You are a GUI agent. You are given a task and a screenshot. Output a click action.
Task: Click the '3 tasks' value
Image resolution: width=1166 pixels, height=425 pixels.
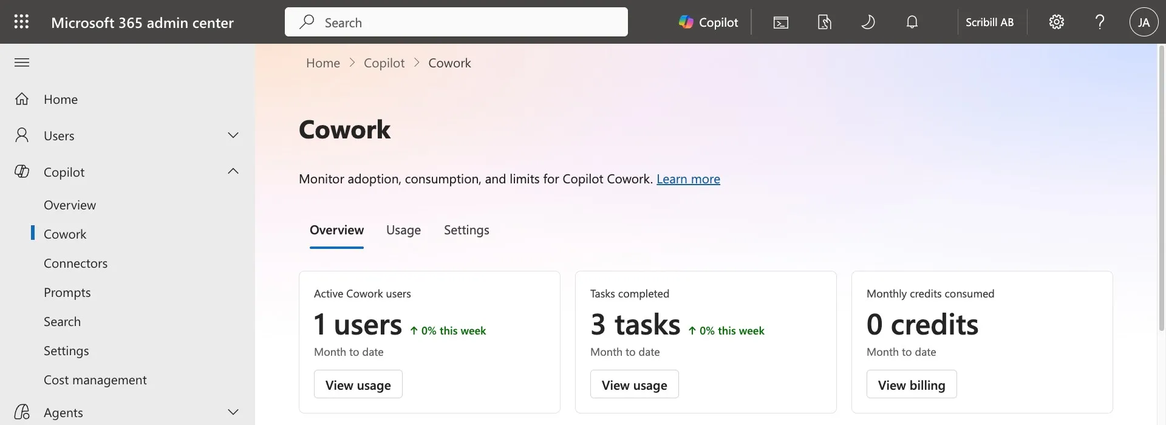635,325
